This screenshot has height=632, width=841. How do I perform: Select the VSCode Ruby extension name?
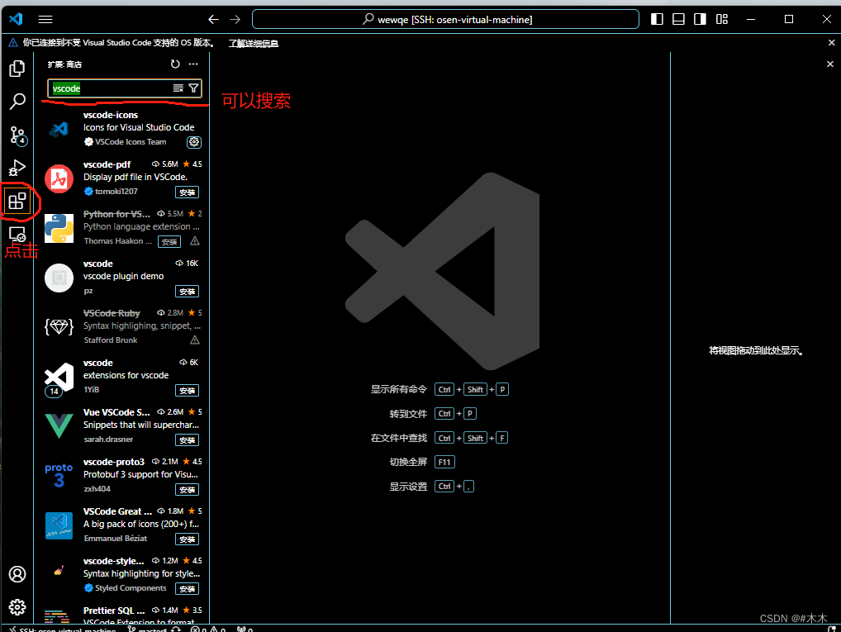(112, 313)
